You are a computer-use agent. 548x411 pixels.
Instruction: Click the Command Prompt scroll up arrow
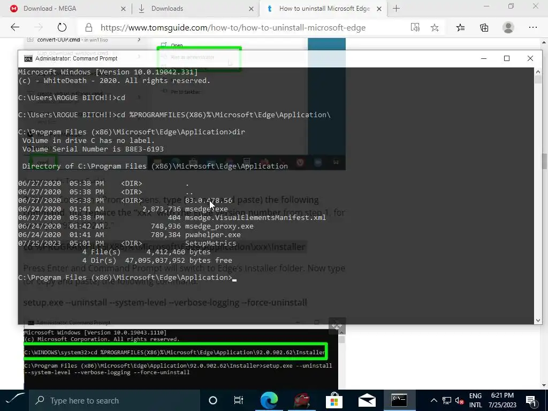538,71
